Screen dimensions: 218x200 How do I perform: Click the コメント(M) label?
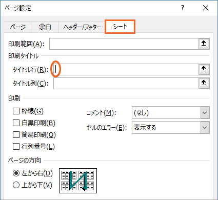tap(101, 113)
